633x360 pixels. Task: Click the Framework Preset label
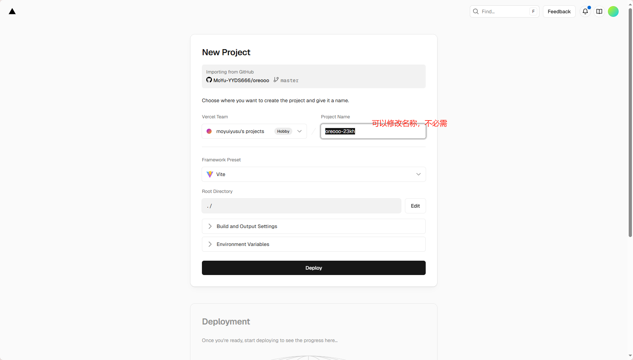[221, 160]
